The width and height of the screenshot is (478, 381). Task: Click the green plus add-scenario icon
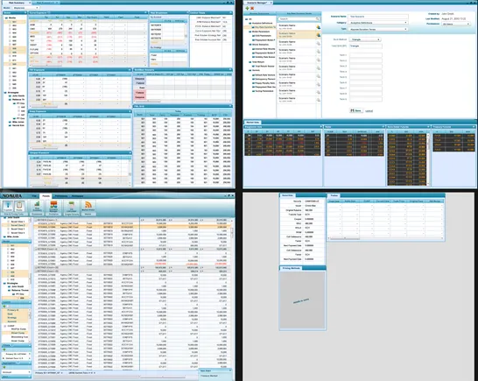pyautogui.click(x=247, y=8)
